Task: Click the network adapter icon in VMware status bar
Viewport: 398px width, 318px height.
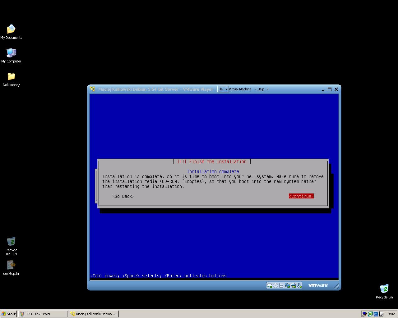Action: coord(287,285)
